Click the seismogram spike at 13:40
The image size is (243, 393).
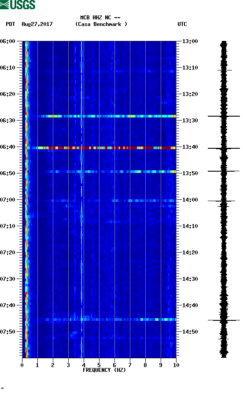(x=224, y=148)
